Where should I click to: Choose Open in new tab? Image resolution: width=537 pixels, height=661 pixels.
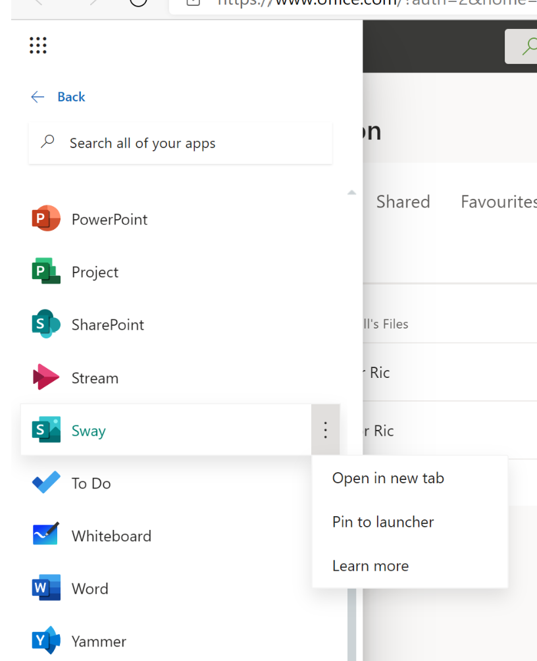pos(388,478)
